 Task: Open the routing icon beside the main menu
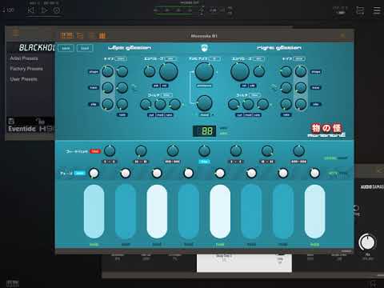[x=360, y=10]
